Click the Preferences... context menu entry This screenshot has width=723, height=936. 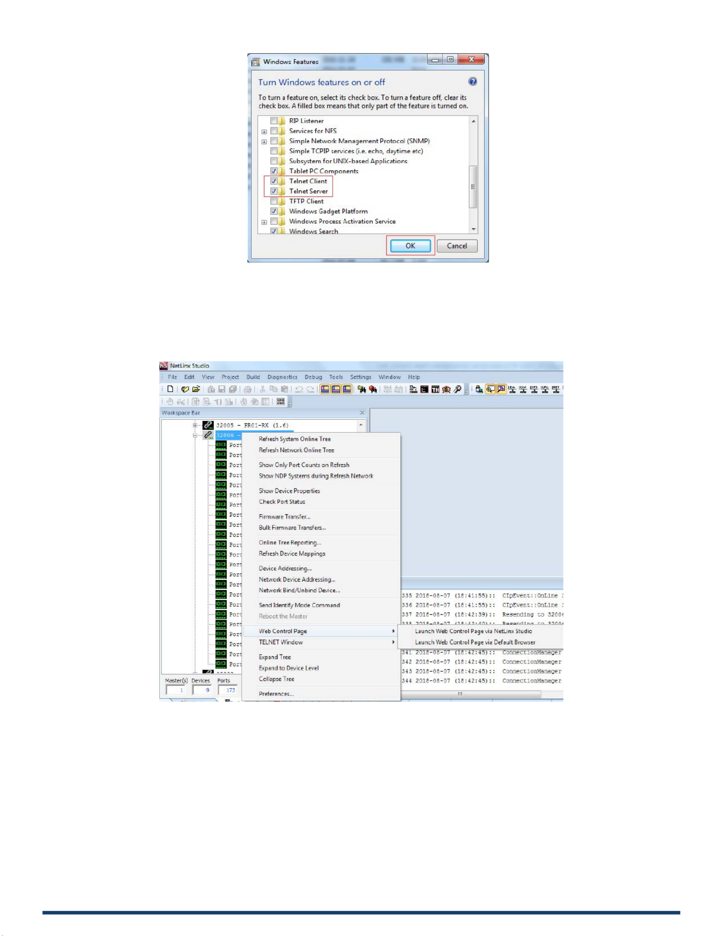(276, 694)
